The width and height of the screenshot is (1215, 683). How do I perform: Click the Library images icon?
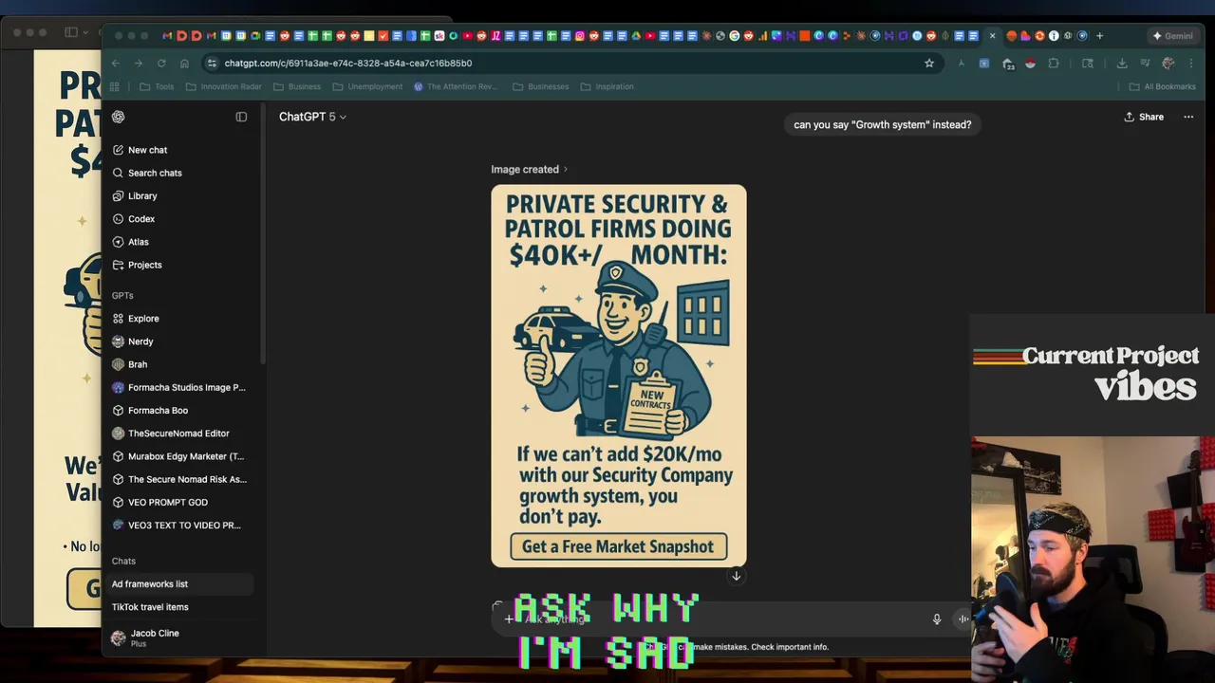coord(118,195)
